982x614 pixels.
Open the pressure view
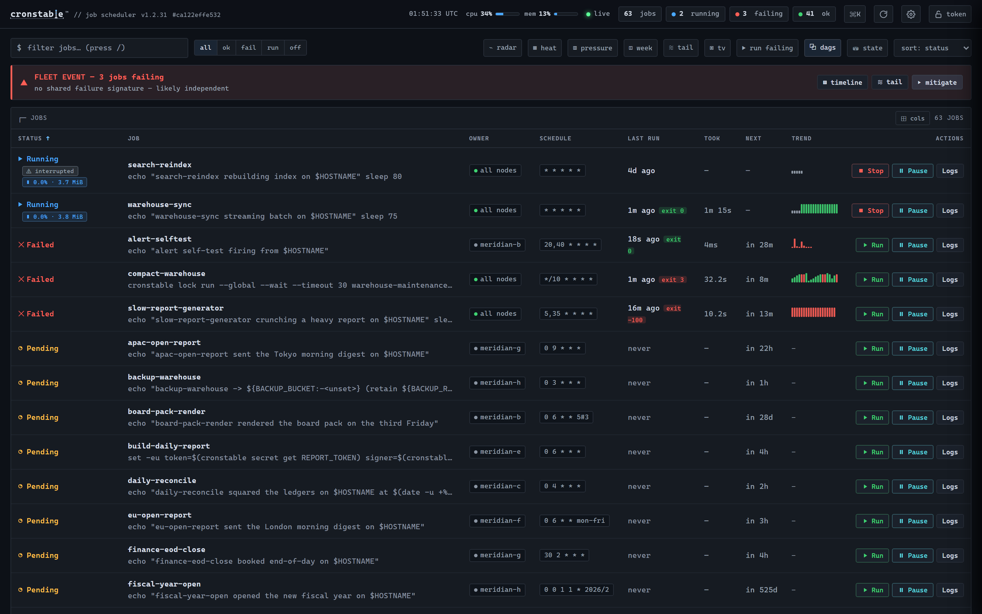pyautogui.click(x=592, y=48)
